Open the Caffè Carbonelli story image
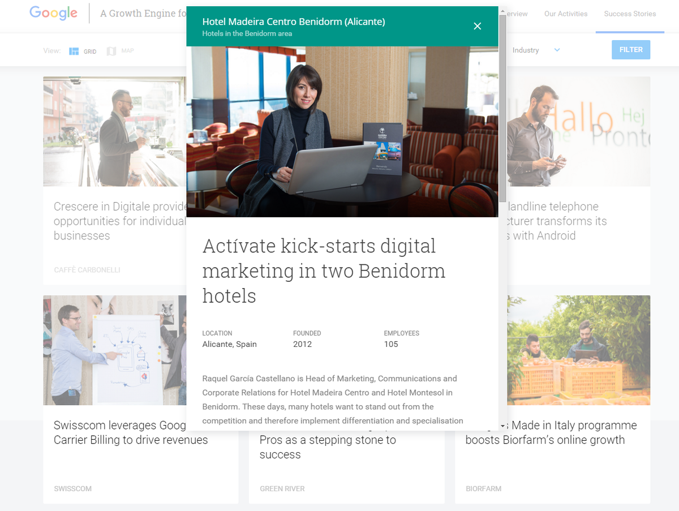The width and height of the screenshot is (679, 511). 115,132
